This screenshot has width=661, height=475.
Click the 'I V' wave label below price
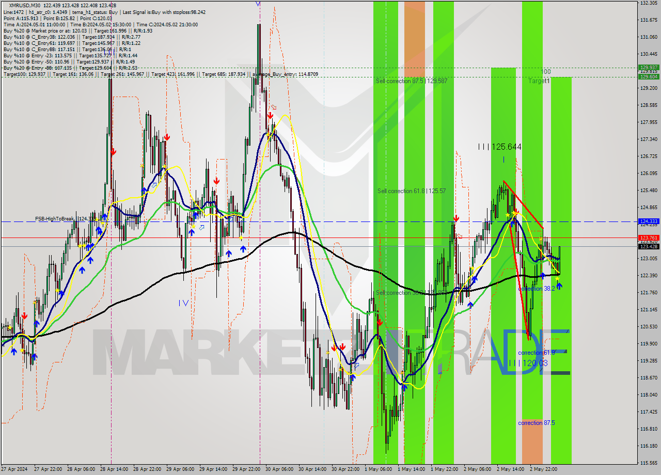[x=183, y=303]
